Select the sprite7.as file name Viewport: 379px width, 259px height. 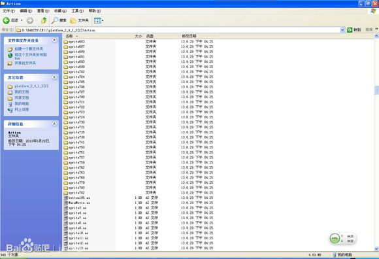77,218
